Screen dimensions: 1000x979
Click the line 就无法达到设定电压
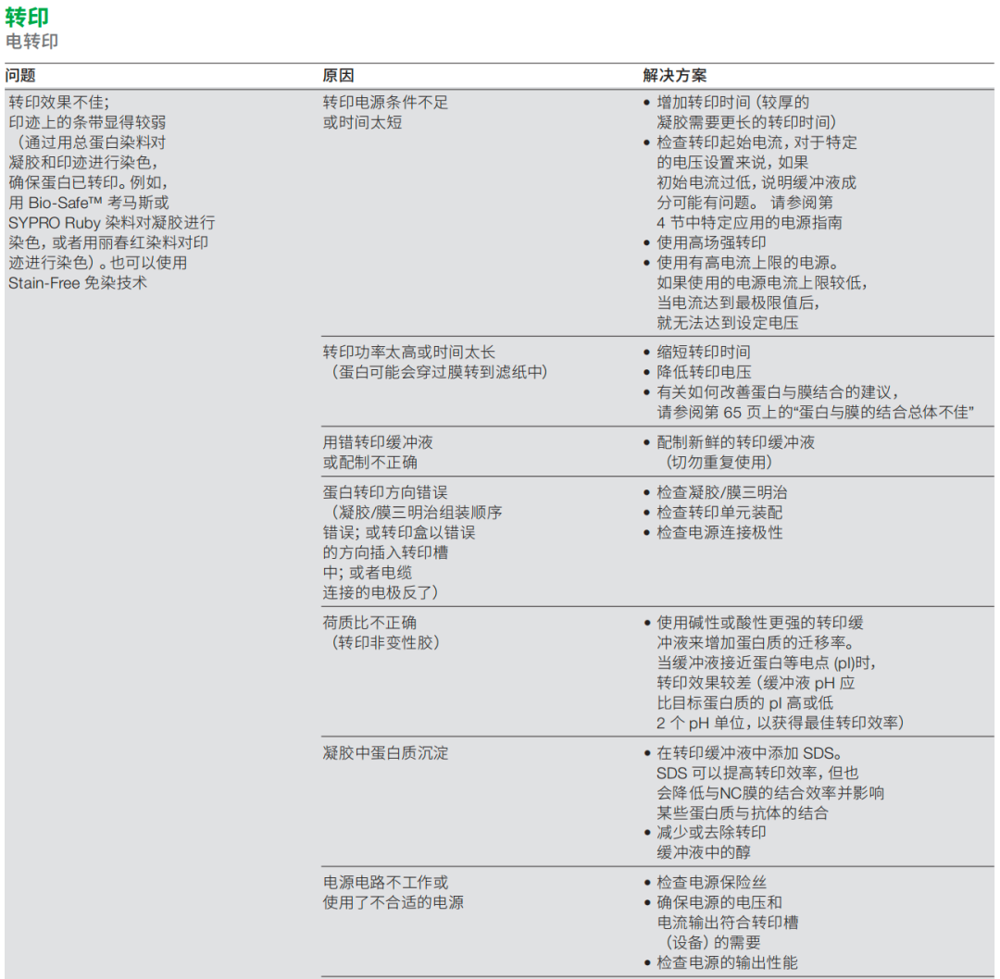(x=728, y=323)
